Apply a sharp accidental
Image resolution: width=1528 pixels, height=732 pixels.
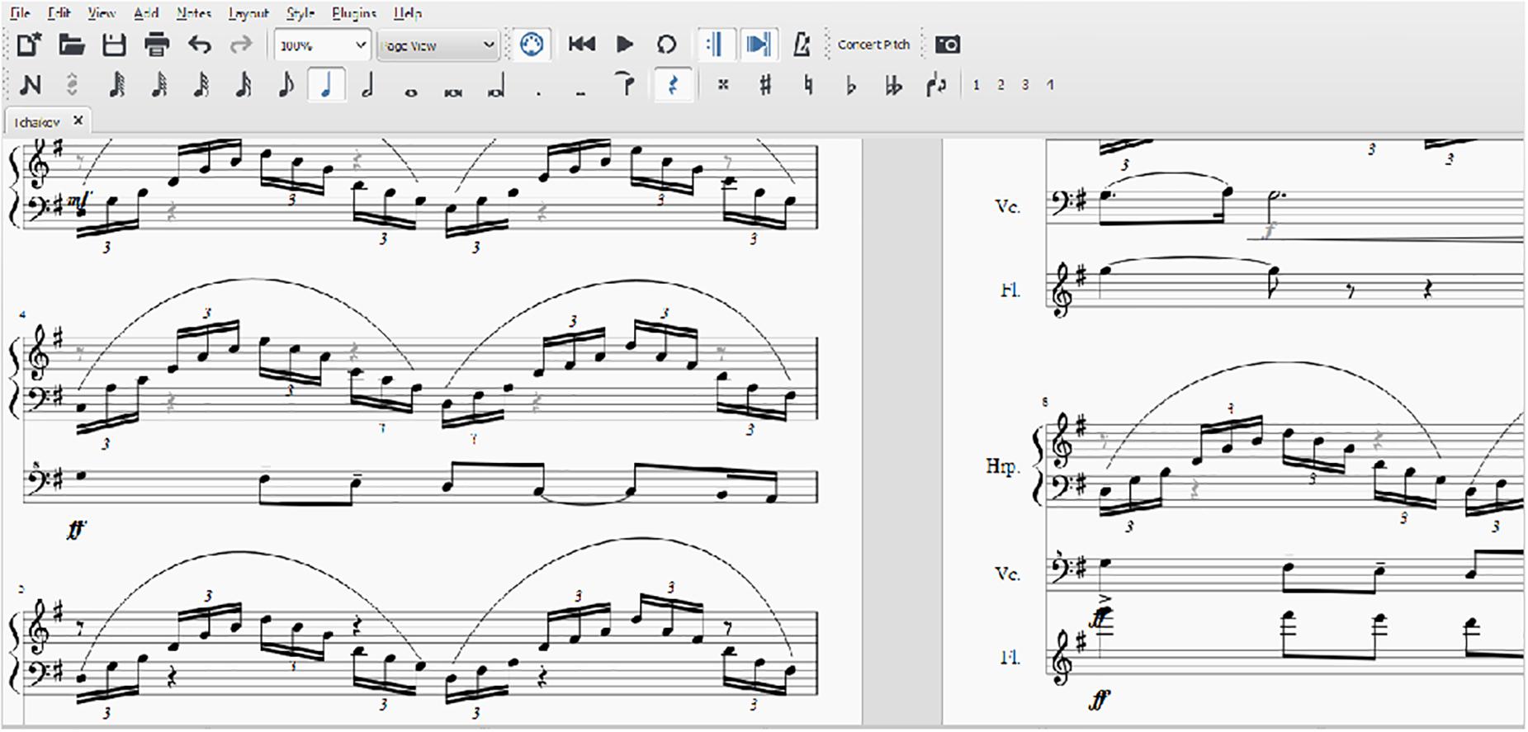[x=765, y=85]
